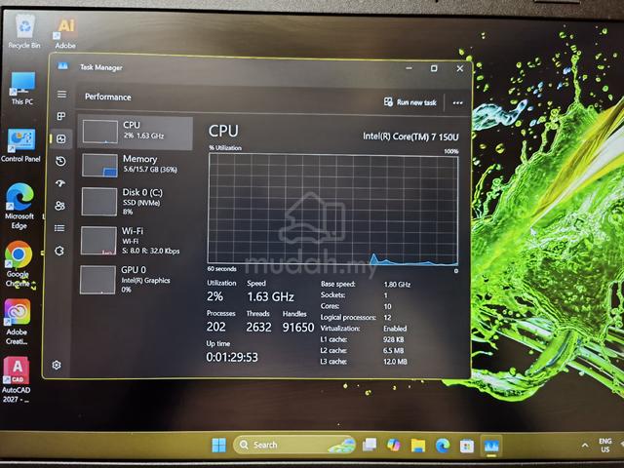624x468 pixels.
Task: Open the three-dot more options menu
Action: (457, 103)
